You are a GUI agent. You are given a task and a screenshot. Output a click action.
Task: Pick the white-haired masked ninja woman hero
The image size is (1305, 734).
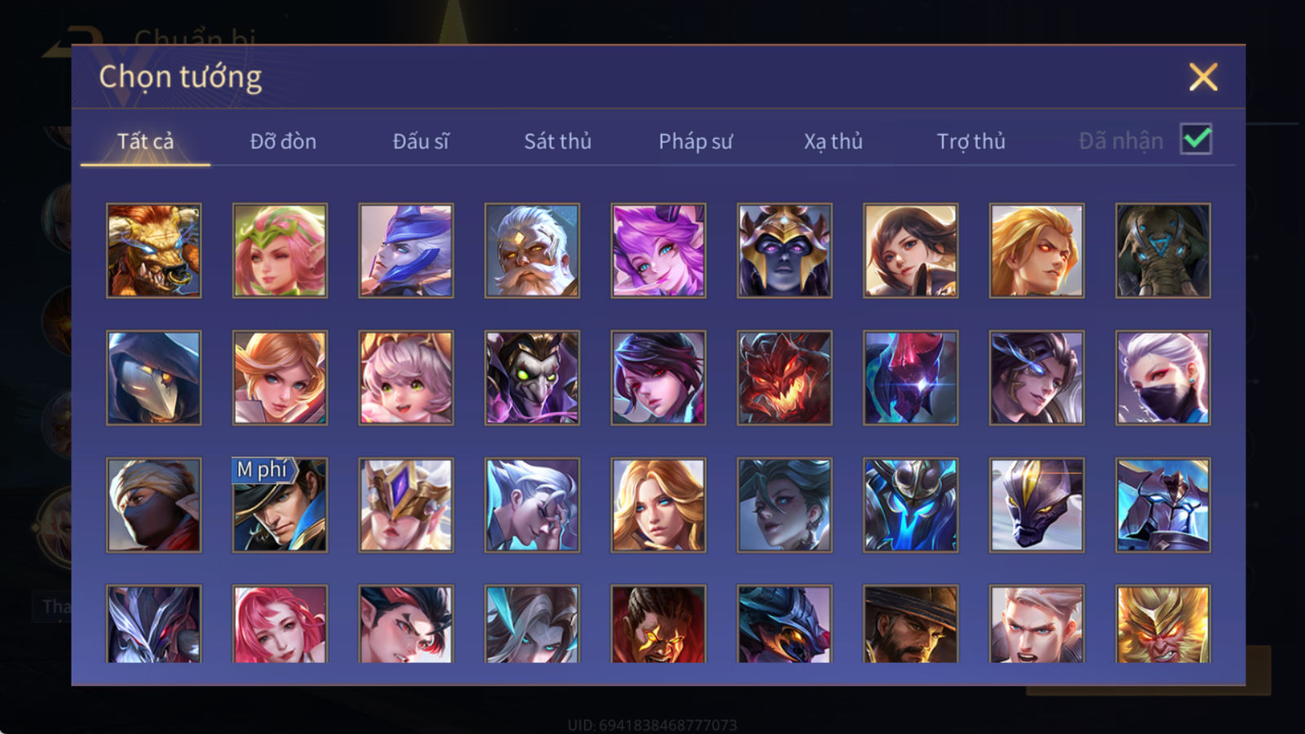point(1163,378)
